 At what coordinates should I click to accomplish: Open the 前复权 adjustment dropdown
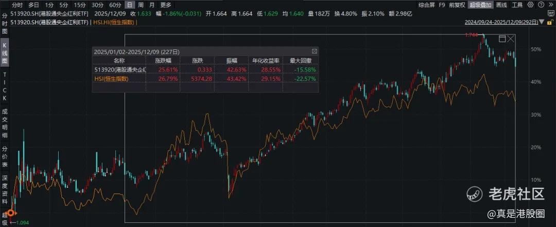click(x=457, y=5)
